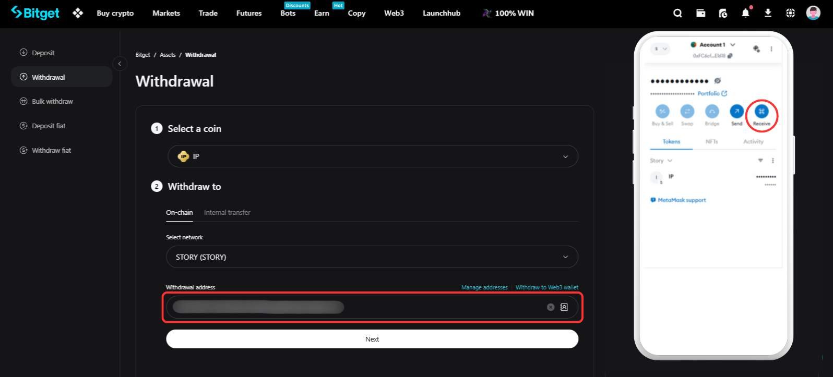Open token list more options in MetaMask
Viewport: 833px width, 377px height.
pyautogui.click(x=773, y=161)
